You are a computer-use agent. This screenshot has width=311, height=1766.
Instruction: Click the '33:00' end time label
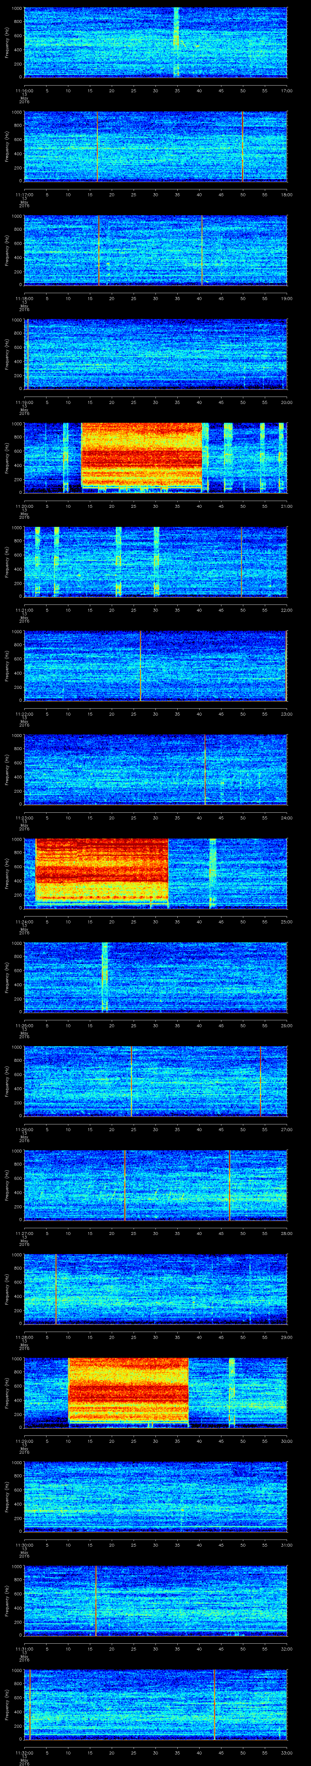click(286, 1752)
